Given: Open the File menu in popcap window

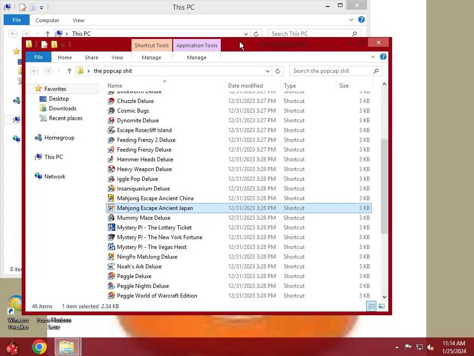Looking at the screenshot, I should 38,57.
